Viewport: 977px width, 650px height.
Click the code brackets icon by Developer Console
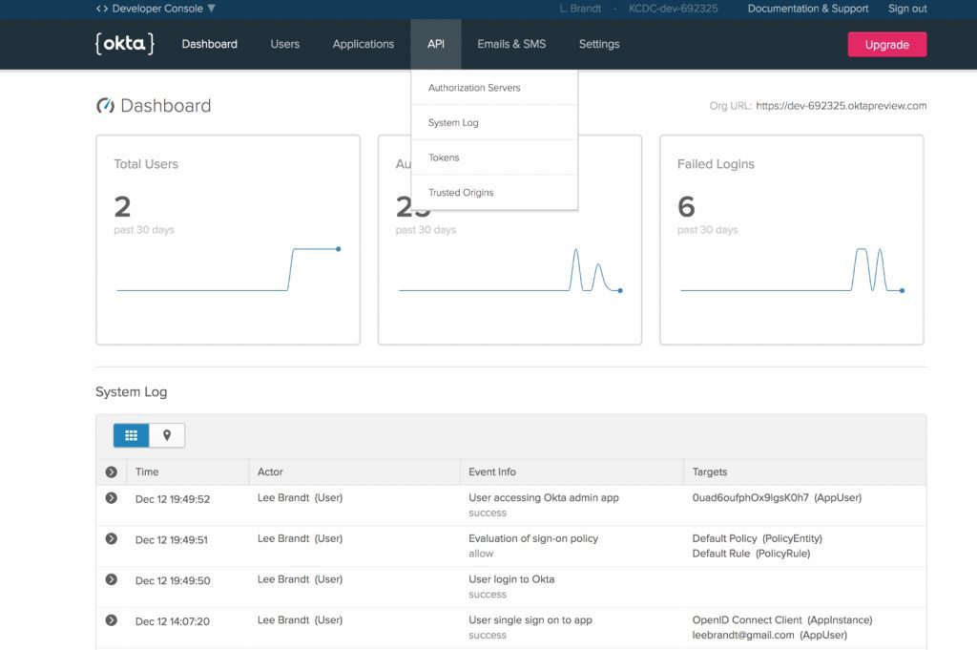click(x=102, y=9)
